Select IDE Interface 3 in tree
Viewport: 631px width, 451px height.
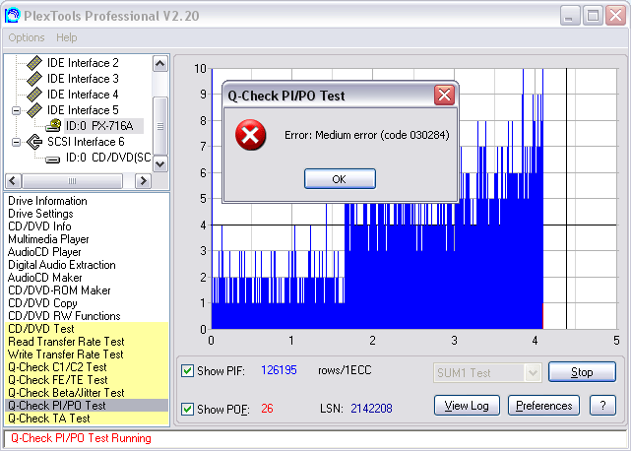click(83, 79)
